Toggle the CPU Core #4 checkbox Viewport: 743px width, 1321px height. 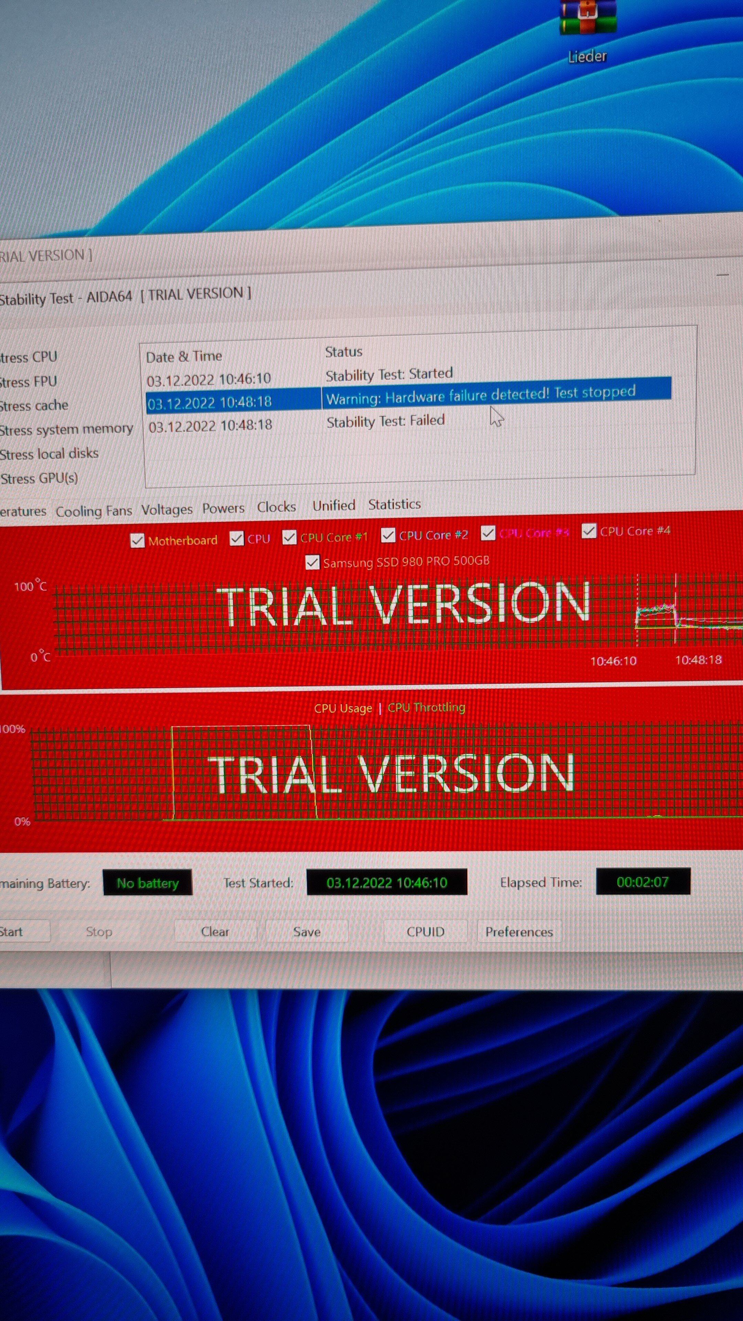(589, 531)
